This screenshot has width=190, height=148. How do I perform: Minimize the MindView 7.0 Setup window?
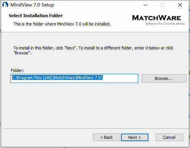pos(145,5)
